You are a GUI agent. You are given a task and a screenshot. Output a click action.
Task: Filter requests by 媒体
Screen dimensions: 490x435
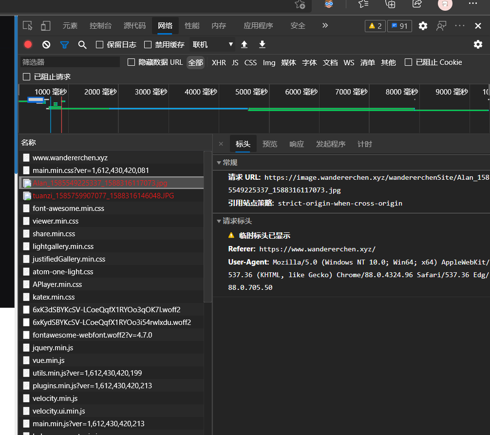[288, 62]
